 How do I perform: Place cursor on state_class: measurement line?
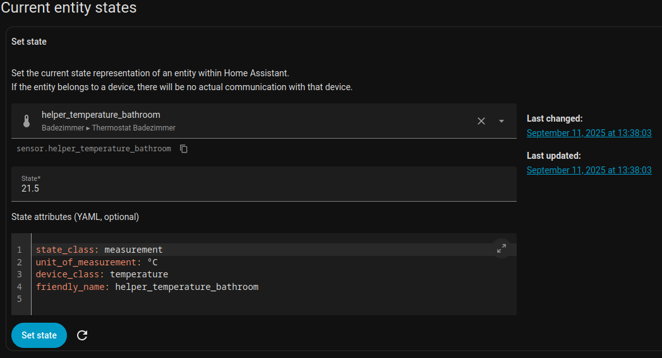click(x=99, y=250)
